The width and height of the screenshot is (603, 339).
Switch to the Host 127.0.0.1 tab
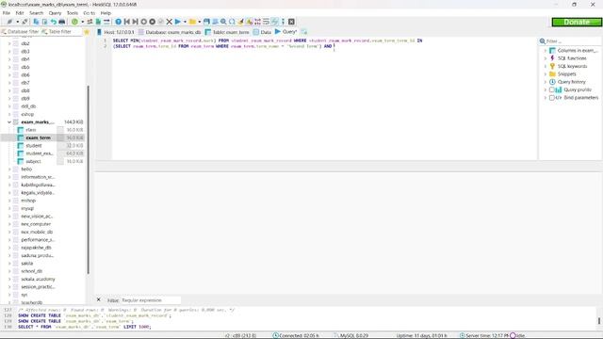115,32
